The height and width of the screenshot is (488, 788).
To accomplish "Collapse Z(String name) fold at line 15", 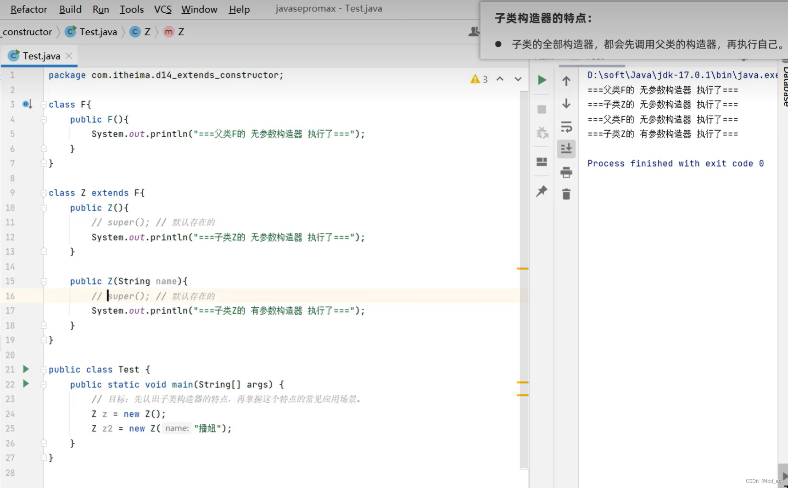I will 44,282.
